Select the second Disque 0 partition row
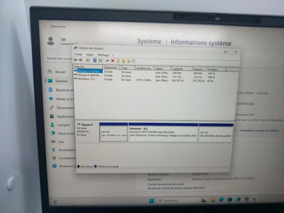The height and width of the screenshot is (213, 284). pos(87,75)
